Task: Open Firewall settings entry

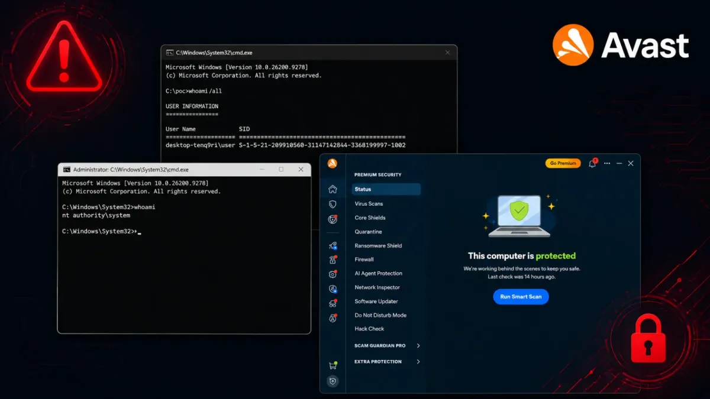Action: tap(364, 259)
